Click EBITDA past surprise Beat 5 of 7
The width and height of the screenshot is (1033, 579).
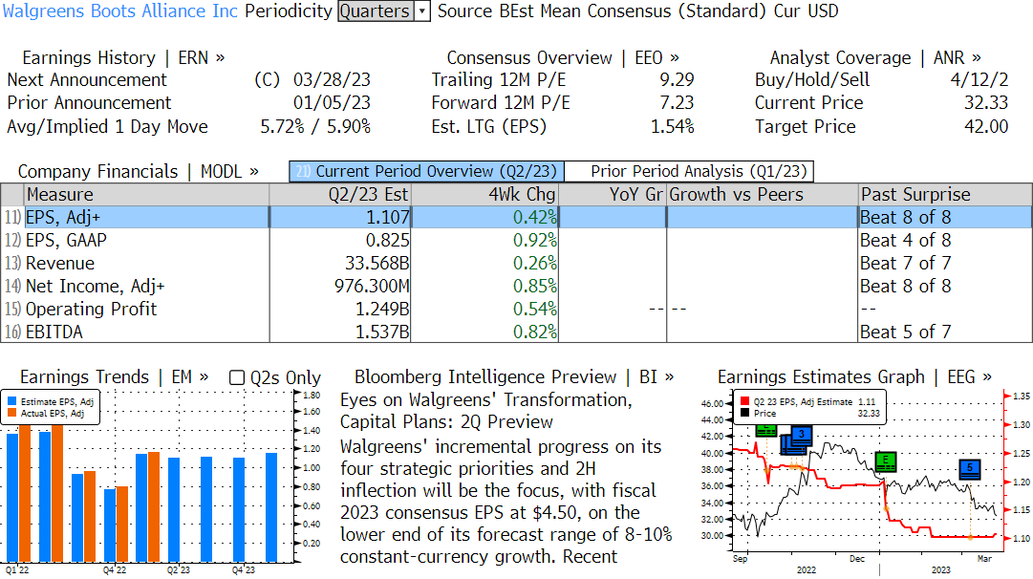(x=905, y=332)
